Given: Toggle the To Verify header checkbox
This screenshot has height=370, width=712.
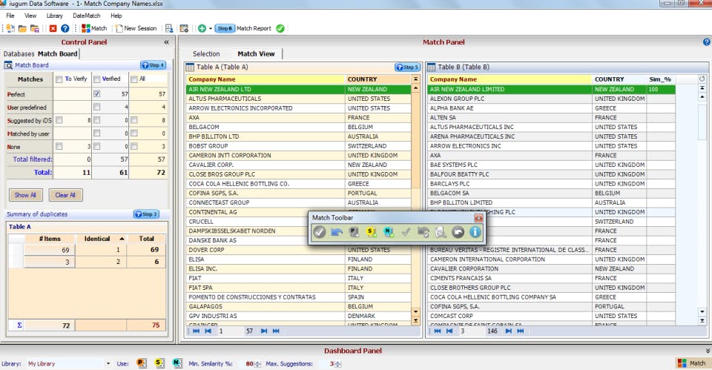Looking at the screenshot, I should coord(59,79).
